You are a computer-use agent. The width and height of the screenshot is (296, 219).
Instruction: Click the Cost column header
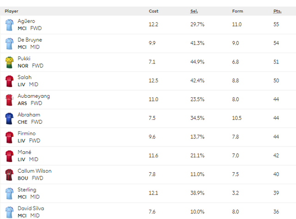(x=154, y=11)
